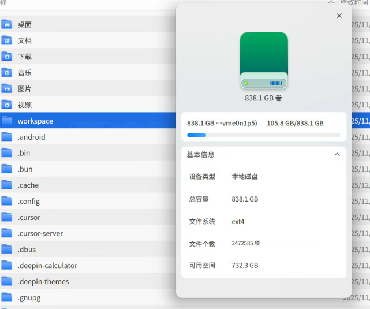Click the .bin folder icon
The width and height of the screenshot is (370, 309).
coord(6,152)
